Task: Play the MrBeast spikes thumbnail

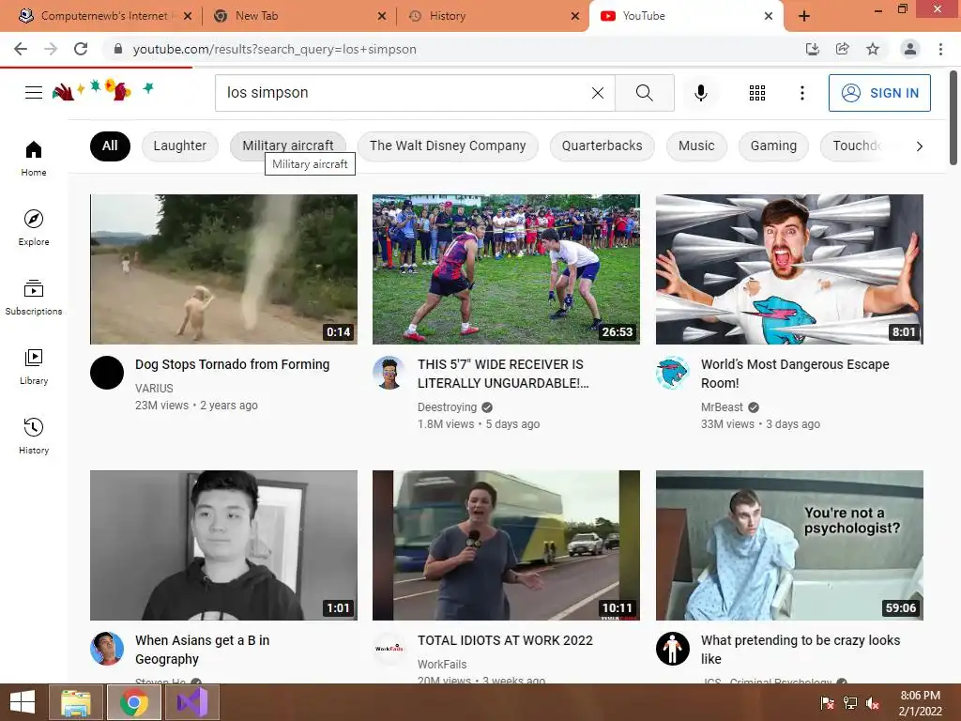Action: pos(789,269)
